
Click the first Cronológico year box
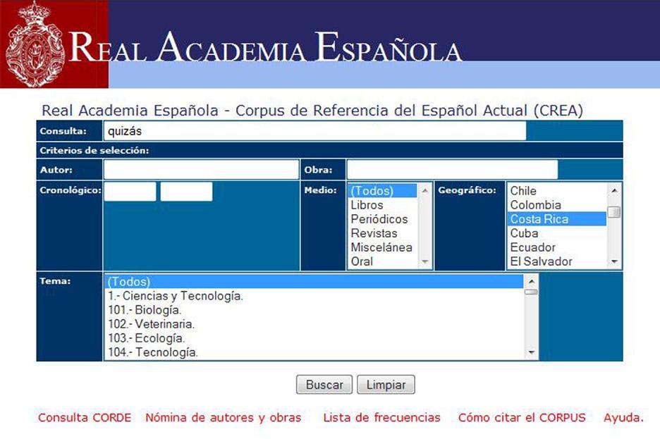click(x=130, y=192)
